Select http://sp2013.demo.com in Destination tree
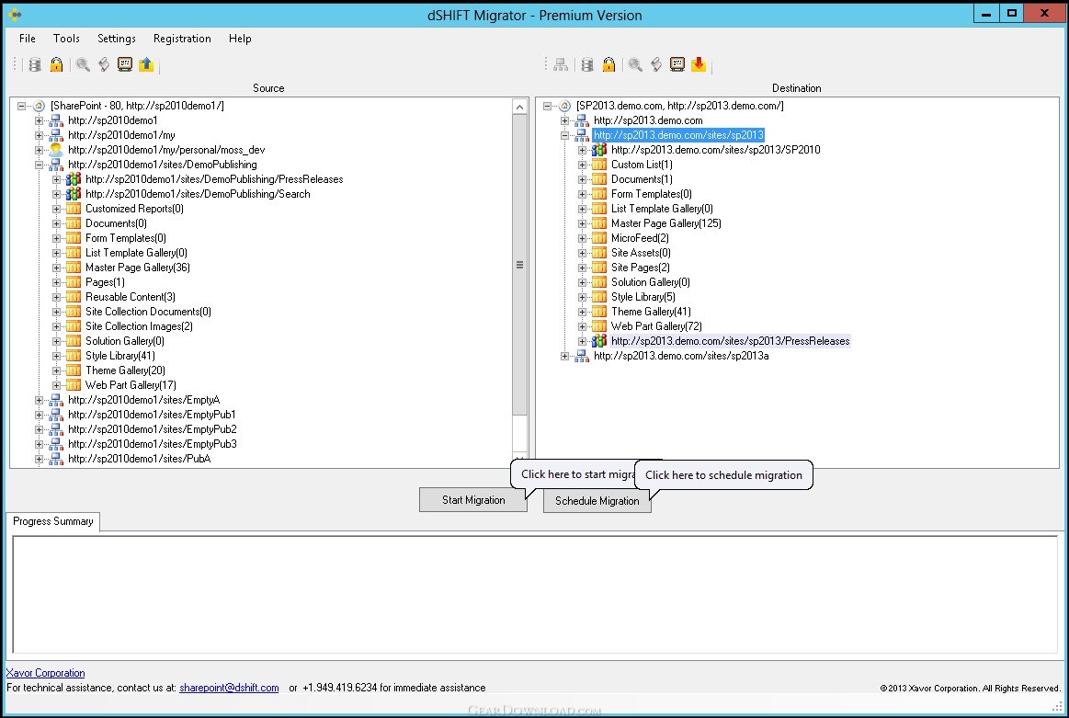 click(648, 120)
